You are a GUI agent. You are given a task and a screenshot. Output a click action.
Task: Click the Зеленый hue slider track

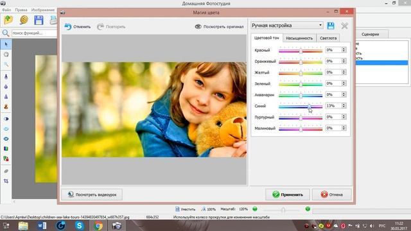point(301,84)
